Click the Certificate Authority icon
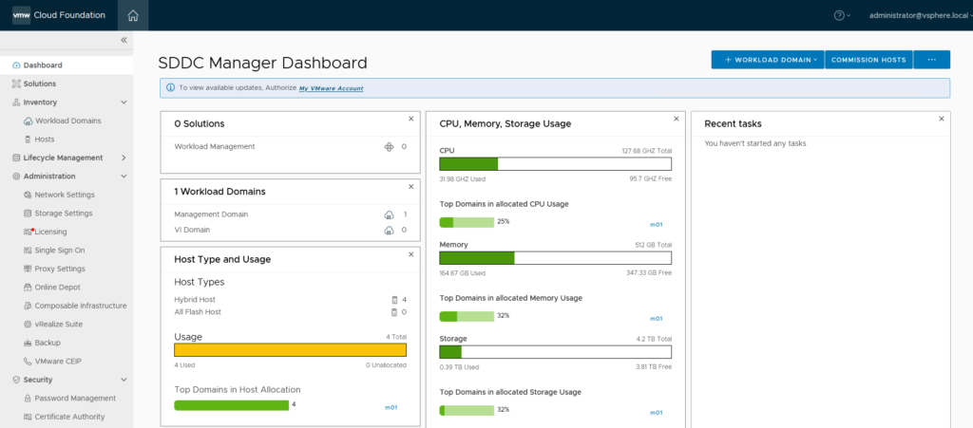 pos(28,417)
